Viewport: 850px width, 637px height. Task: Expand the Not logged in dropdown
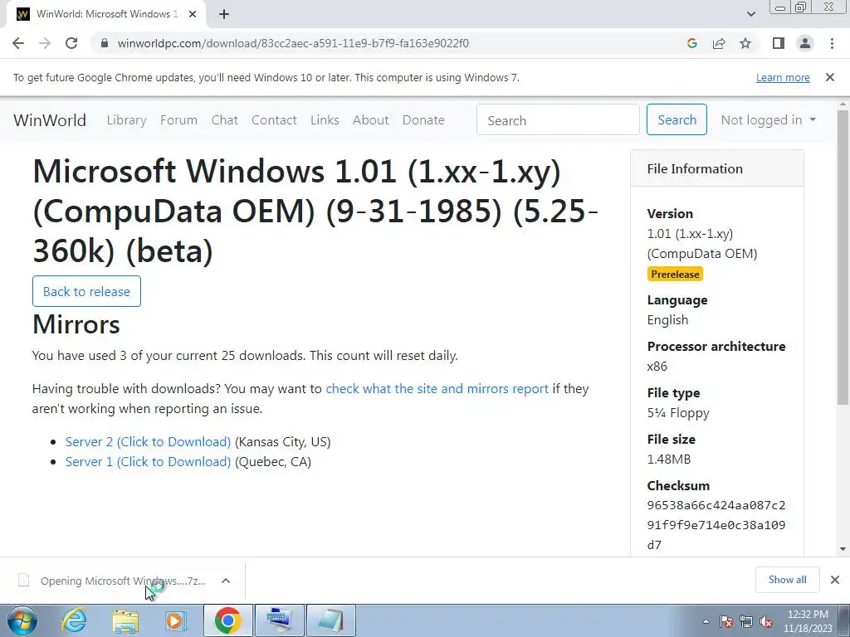pos(768,119)
